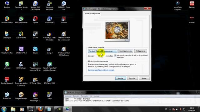Image resolution: width=200 pixels, height=112 pixels.
Task: Open X7 Oscar Editor icon
Action: click(35, 81)
